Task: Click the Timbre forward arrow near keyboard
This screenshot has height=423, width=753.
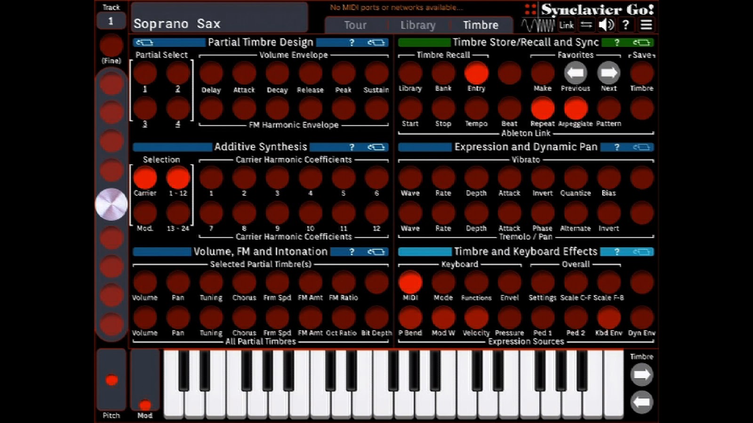Action: click(641, 375)
